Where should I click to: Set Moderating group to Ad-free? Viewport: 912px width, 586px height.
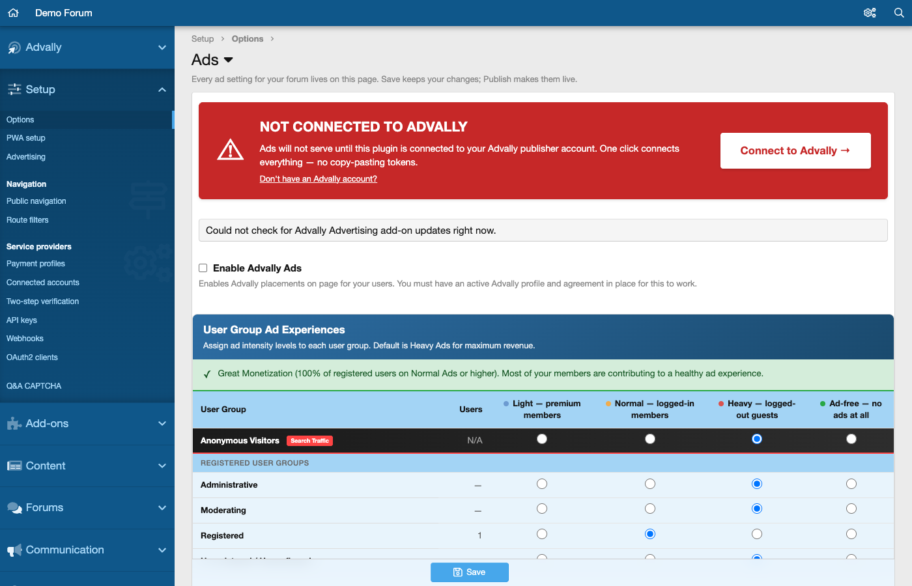pos(851,509)
